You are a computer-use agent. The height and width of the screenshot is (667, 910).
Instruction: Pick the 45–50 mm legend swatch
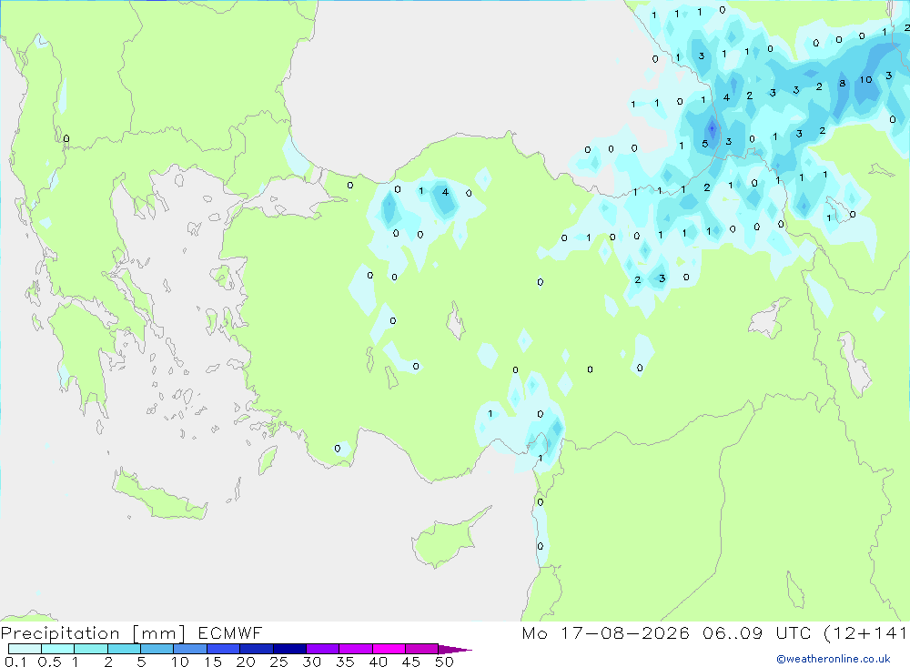pos(422,649)
